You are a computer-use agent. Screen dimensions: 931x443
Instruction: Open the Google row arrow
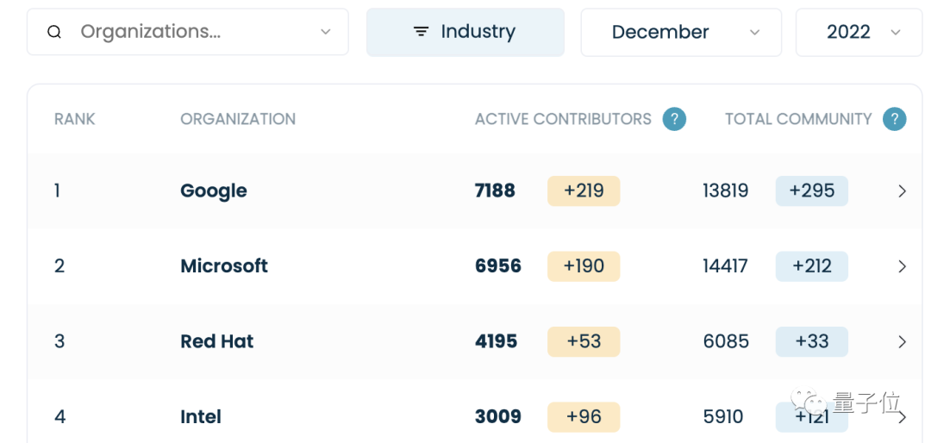tap(902, 191)
